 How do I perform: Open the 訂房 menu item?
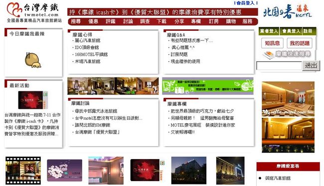213,21
